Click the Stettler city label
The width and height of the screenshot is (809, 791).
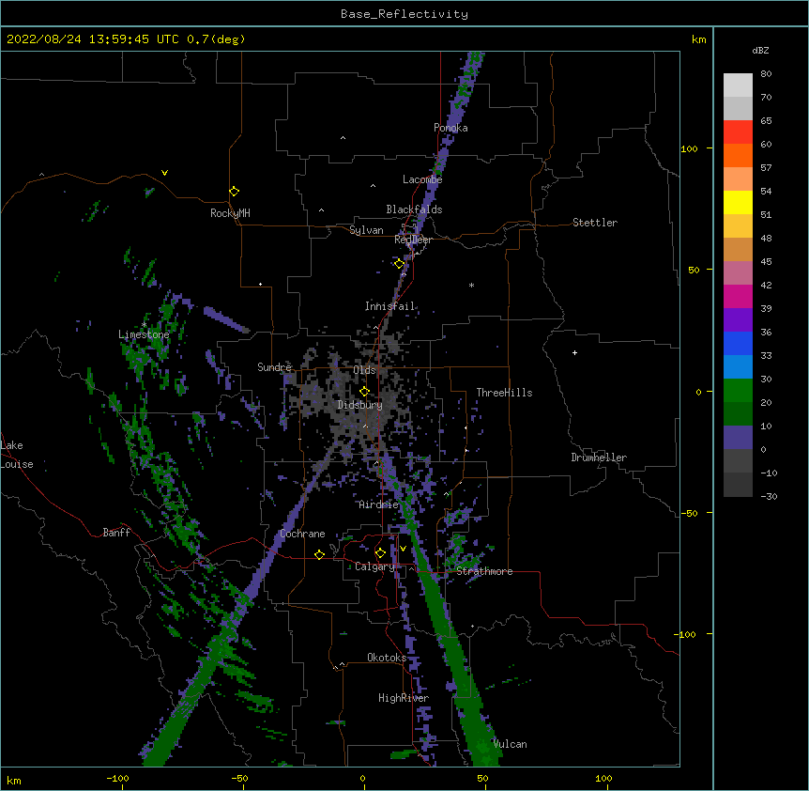tap(595, 223)
